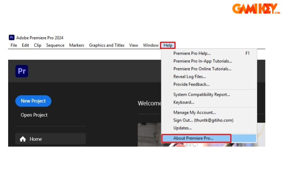Select the Home sidebar item
Screen dimensions: 283x176
[51, 139]
